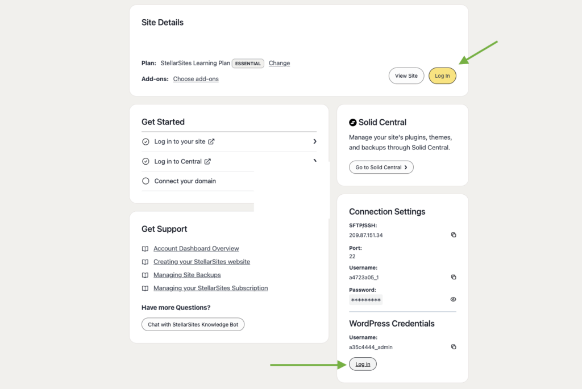The width and height of the screenshot is (582, 389).
Task: Click the book icon beside Managing Site Backups
Action: [x=145, y=274]
